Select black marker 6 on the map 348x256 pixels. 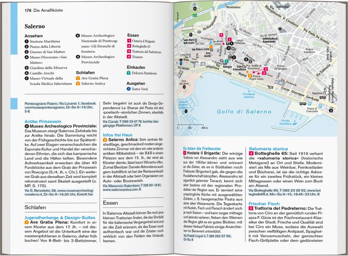pyautogui.click(x=195, y=8)
